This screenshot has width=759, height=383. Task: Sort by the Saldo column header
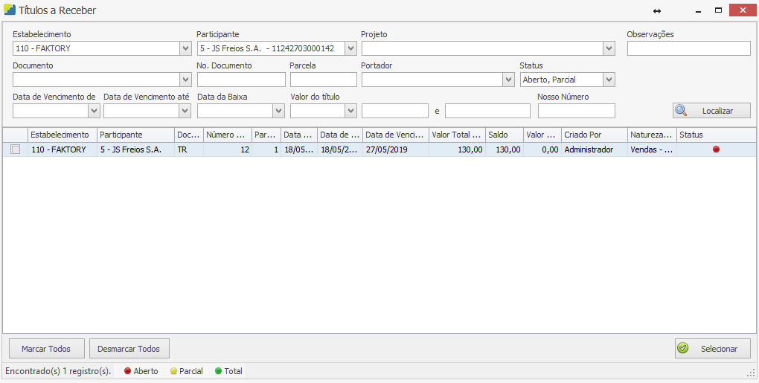point(504,135)
